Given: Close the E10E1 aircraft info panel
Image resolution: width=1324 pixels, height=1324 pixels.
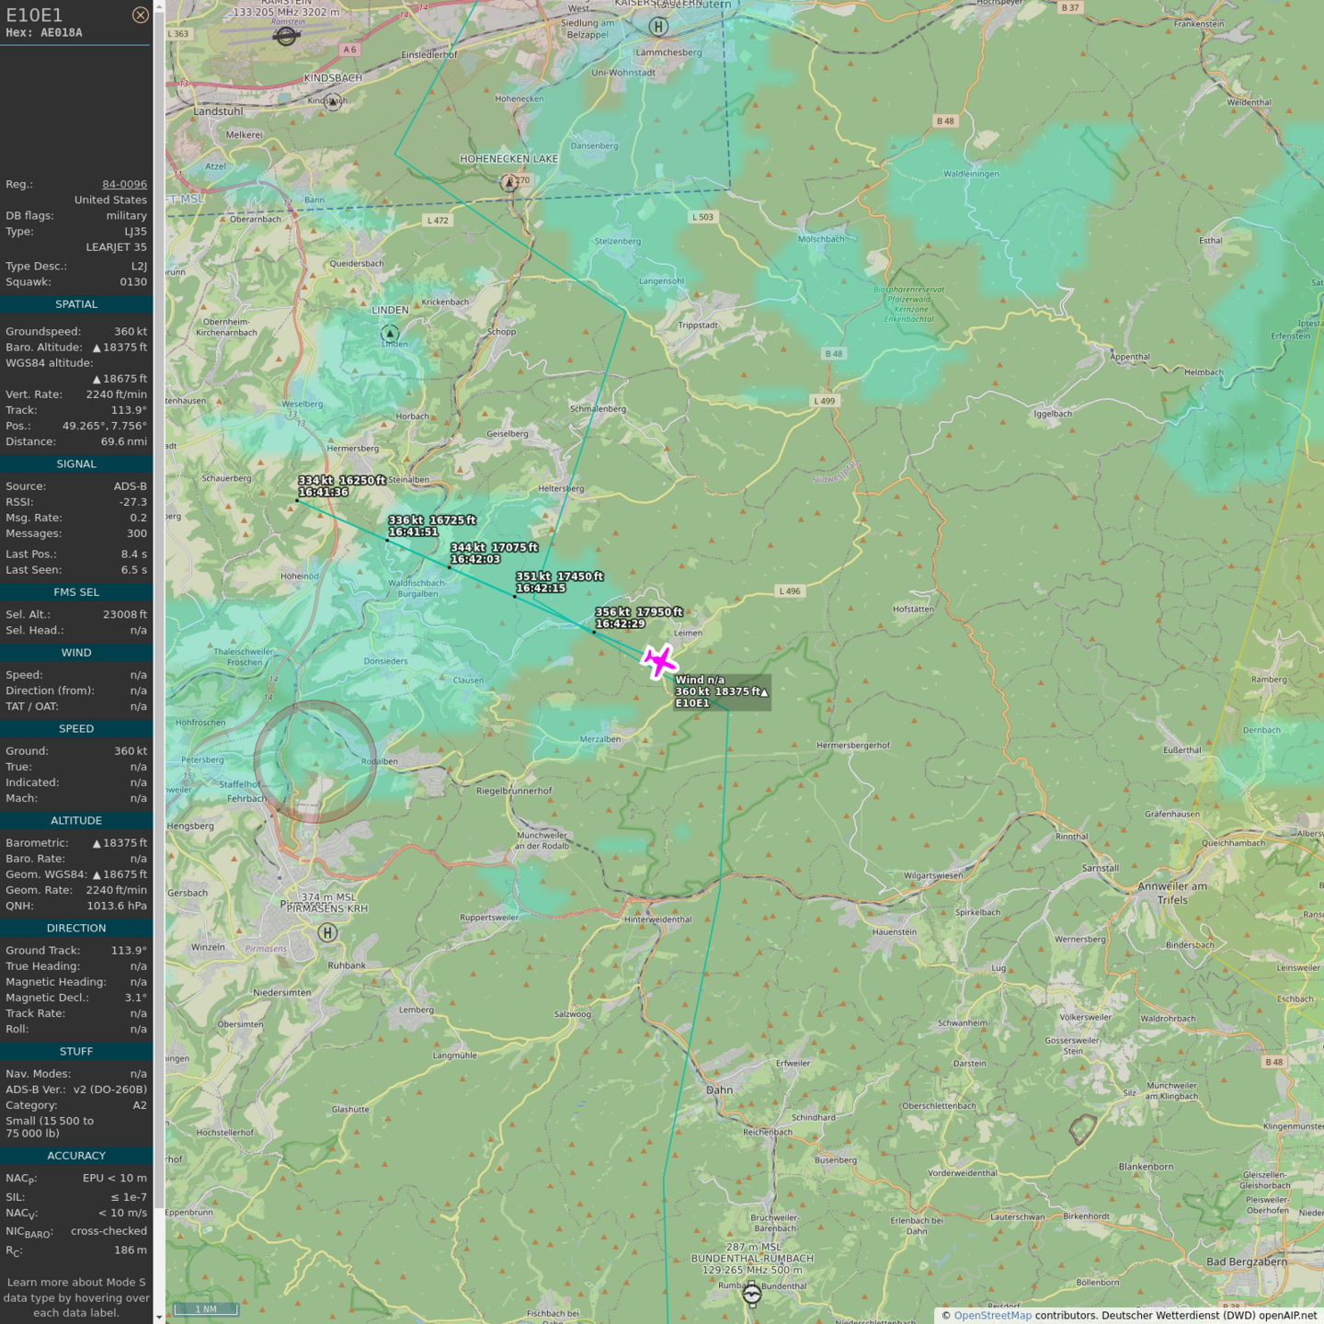Looking at the screenshot, I should (140, 15).
